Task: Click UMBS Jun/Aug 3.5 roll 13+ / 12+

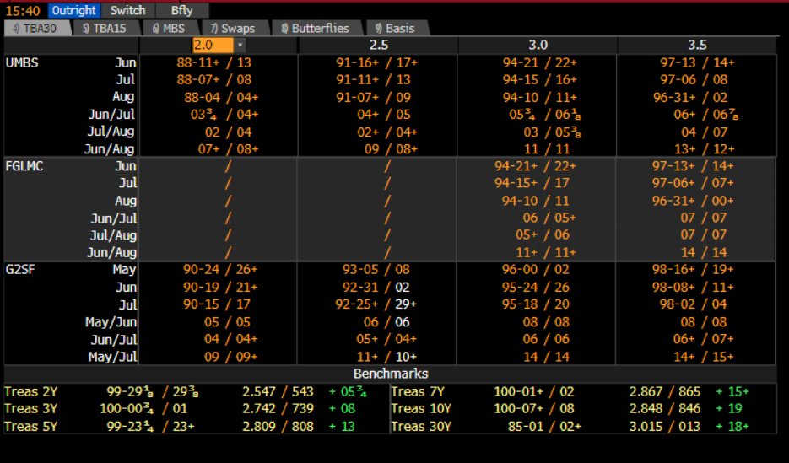Action: (x=704, y=148)
